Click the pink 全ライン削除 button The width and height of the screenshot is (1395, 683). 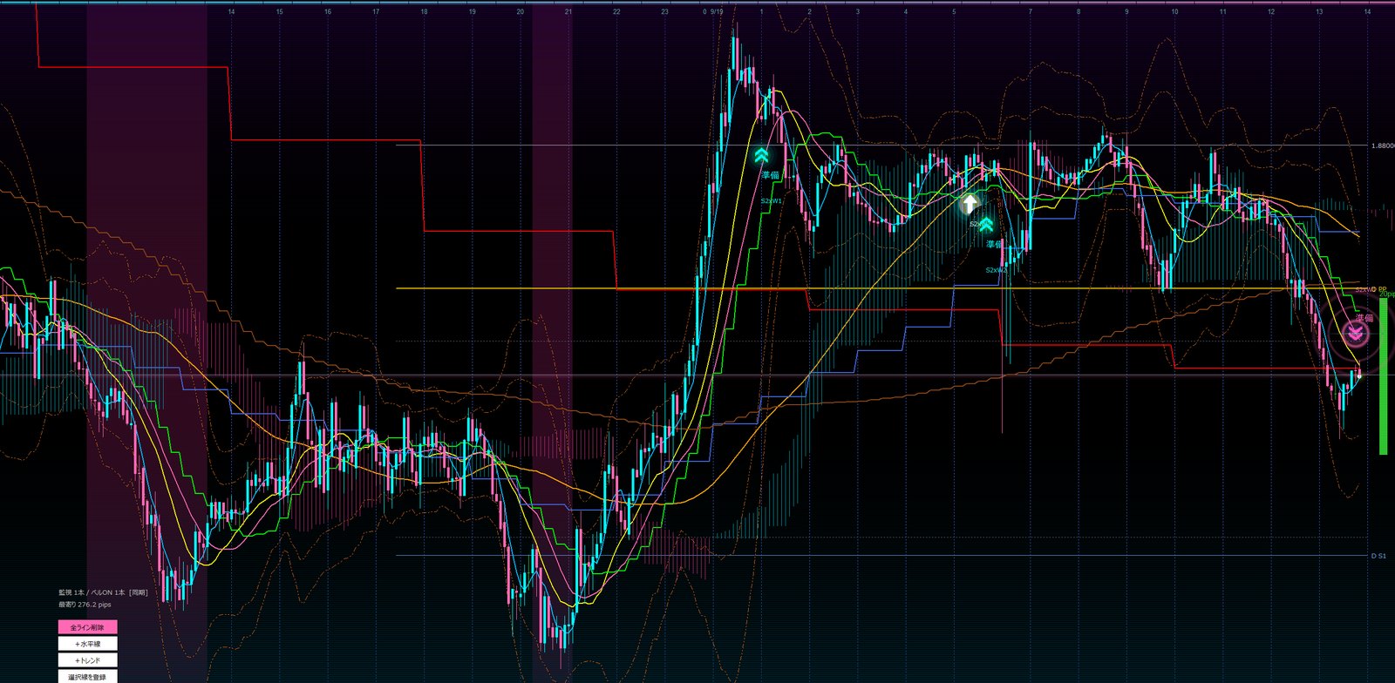coord(87,627)
